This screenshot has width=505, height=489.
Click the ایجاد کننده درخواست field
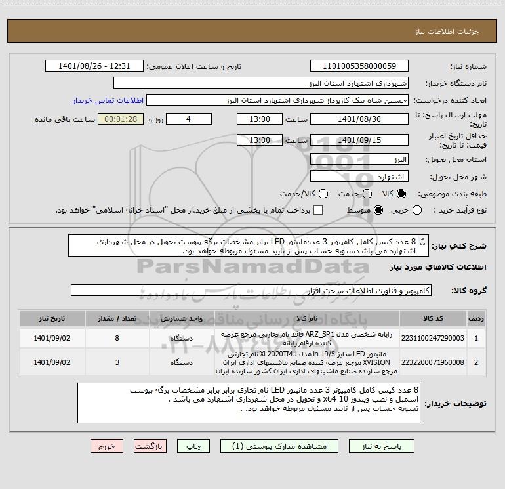pyautogui.click(x=277, y=100)
